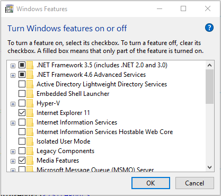Screen dimensions: 221x196
Task: Click the Embedded Shell Launcher folder icon
Action: tap(30, 94)
